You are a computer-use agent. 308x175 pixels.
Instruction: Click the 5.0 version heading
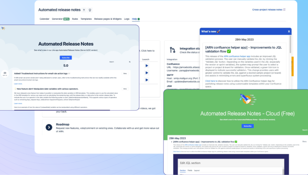(66, 65)
